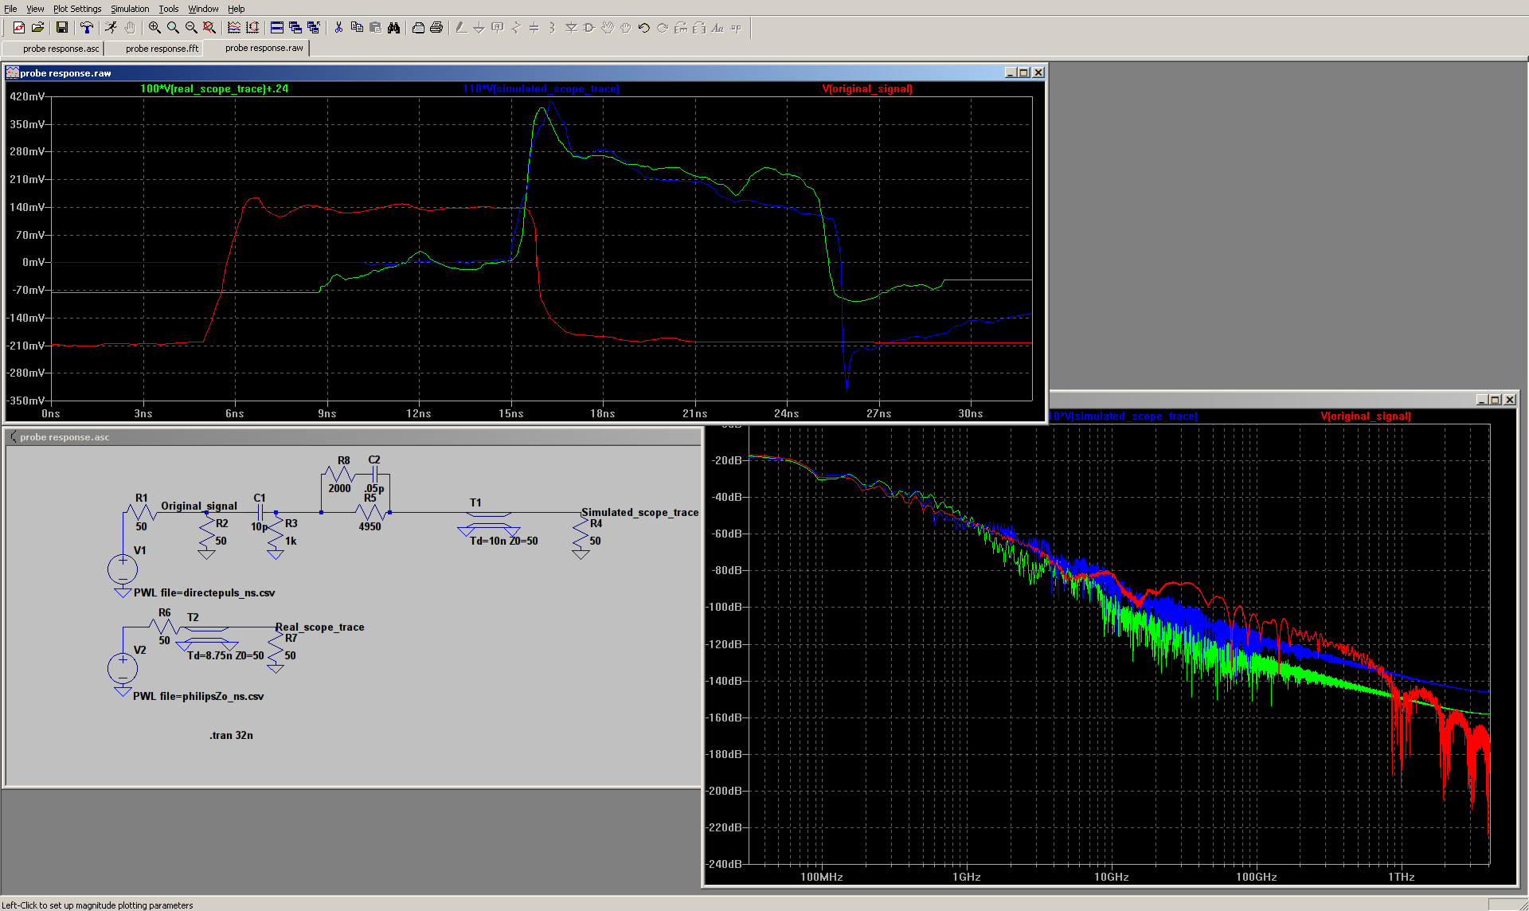Switch to probe response.asc tab
This screenshot has width=1529, height=911.
61,49
